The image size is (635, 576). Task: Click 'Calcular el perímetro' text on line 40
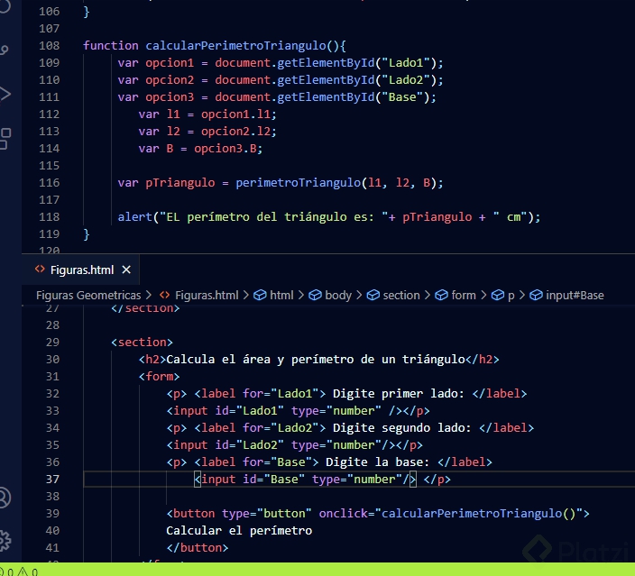click(x=239, y=531)
